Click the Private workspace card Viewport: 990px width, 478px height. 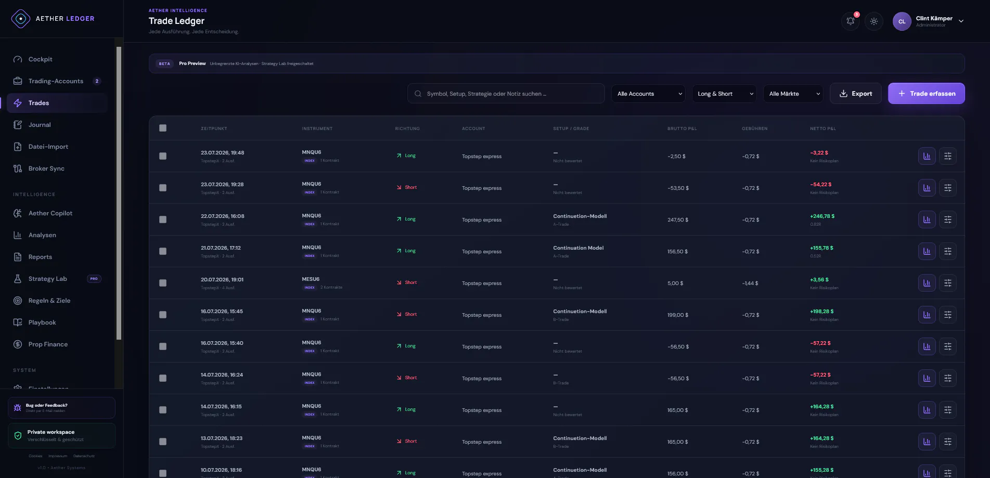click(61, 436)
